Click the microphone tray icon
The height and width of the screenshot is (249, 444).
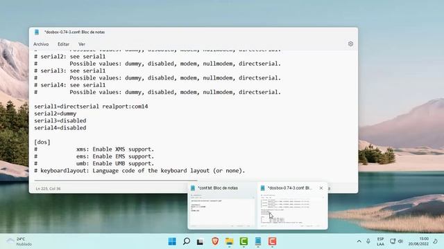pyautogui.click(x=368, y=241)
